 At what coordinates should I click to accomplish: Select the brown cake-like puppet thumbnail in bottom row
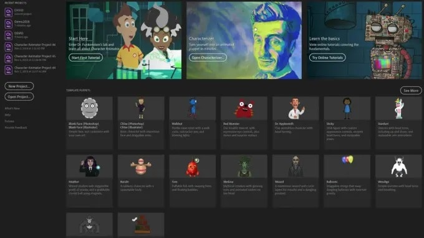coord(141,224)
